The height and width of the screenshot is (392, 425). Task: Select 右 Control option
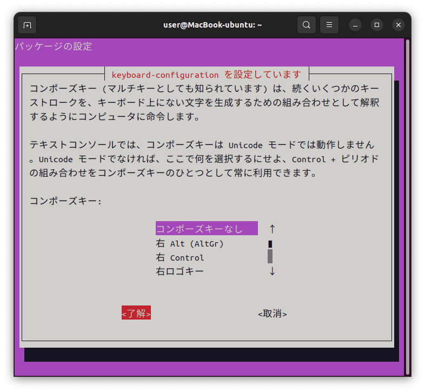click(180, 257)
